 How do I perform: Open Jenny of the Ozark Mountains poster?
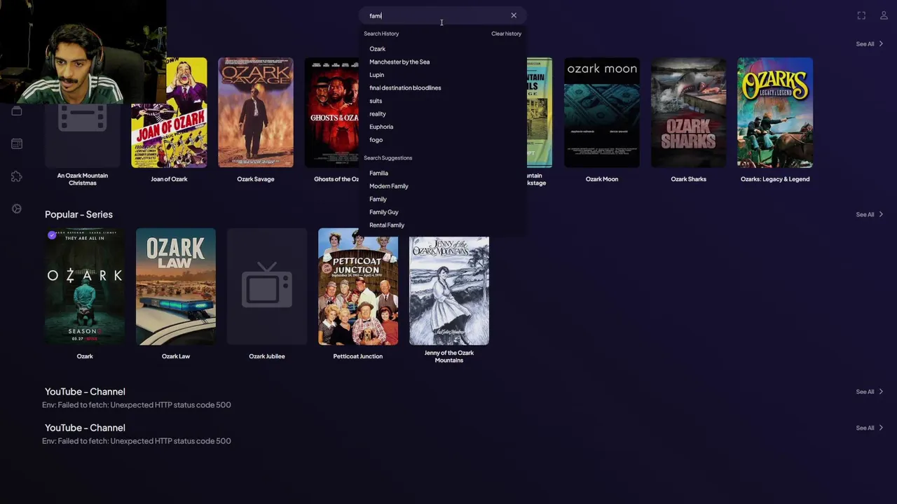pyautogui.click(x=449, y=291)
